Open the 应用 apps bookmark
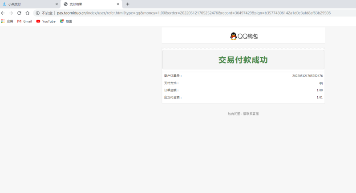 coord(7,21)
